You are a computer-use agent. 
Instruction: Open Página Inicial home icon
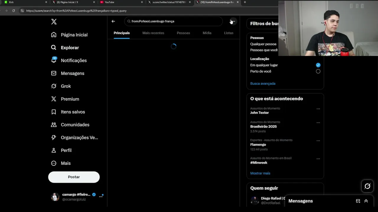[x=53, y=35]
